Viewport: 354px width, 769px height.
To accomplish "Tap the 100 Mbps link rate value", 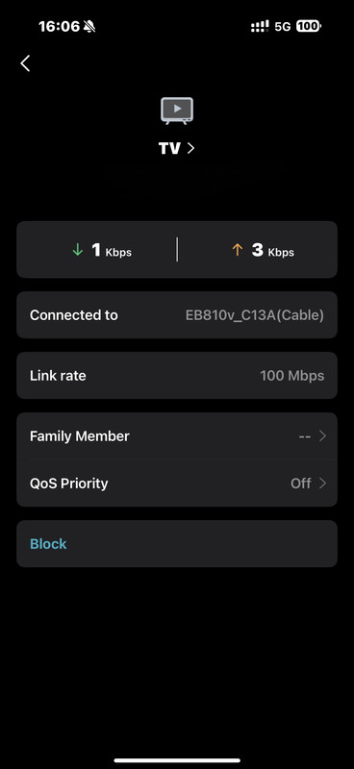I will click(292, 376).
